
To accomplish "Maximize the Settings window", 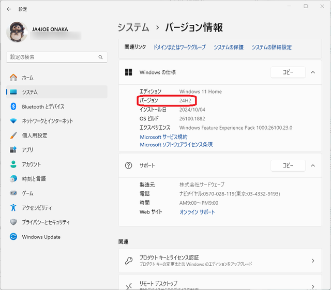I will click(306, 6).
